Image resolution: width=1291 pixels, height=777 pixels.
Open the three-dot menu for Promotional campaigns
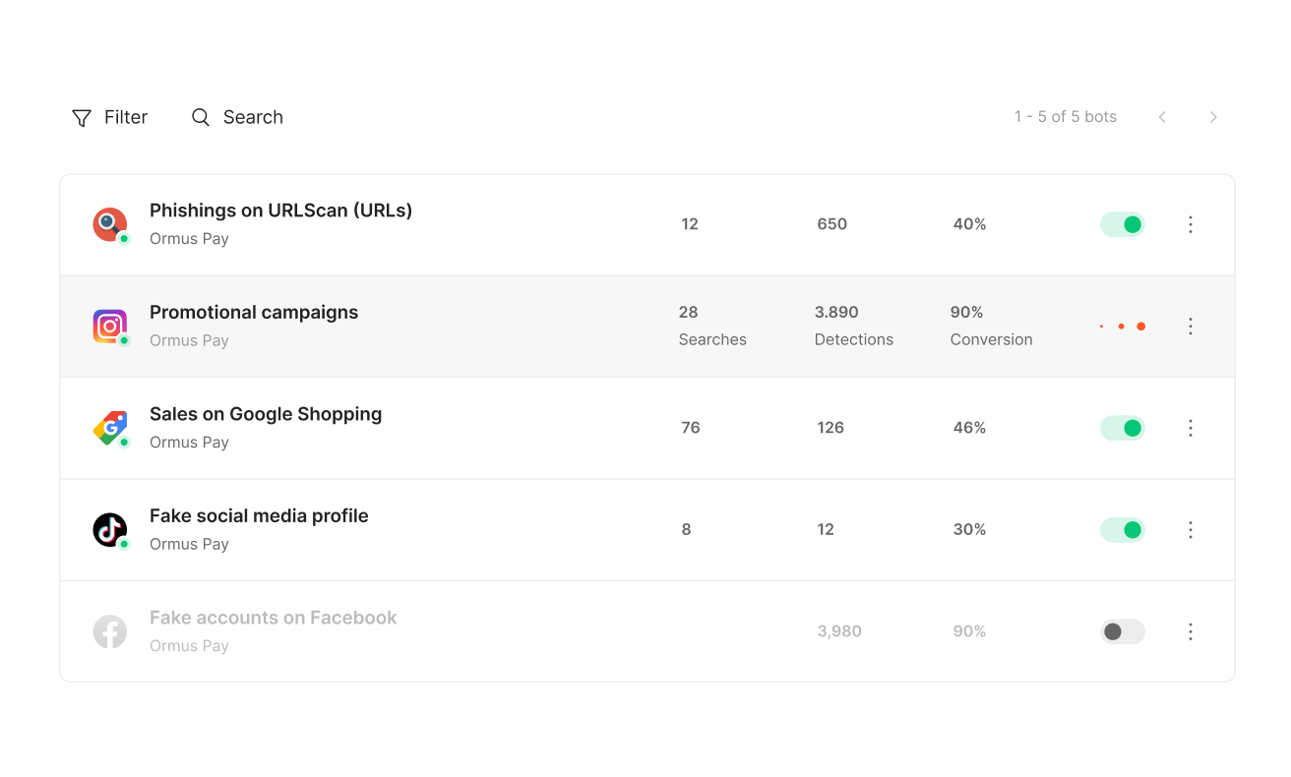click(x=1191, y=326)
